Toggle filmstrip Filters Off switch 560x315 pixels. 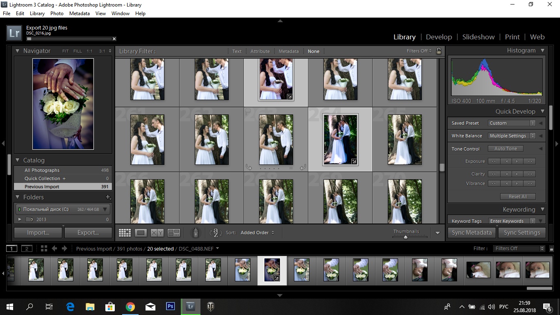coord(519,249)
